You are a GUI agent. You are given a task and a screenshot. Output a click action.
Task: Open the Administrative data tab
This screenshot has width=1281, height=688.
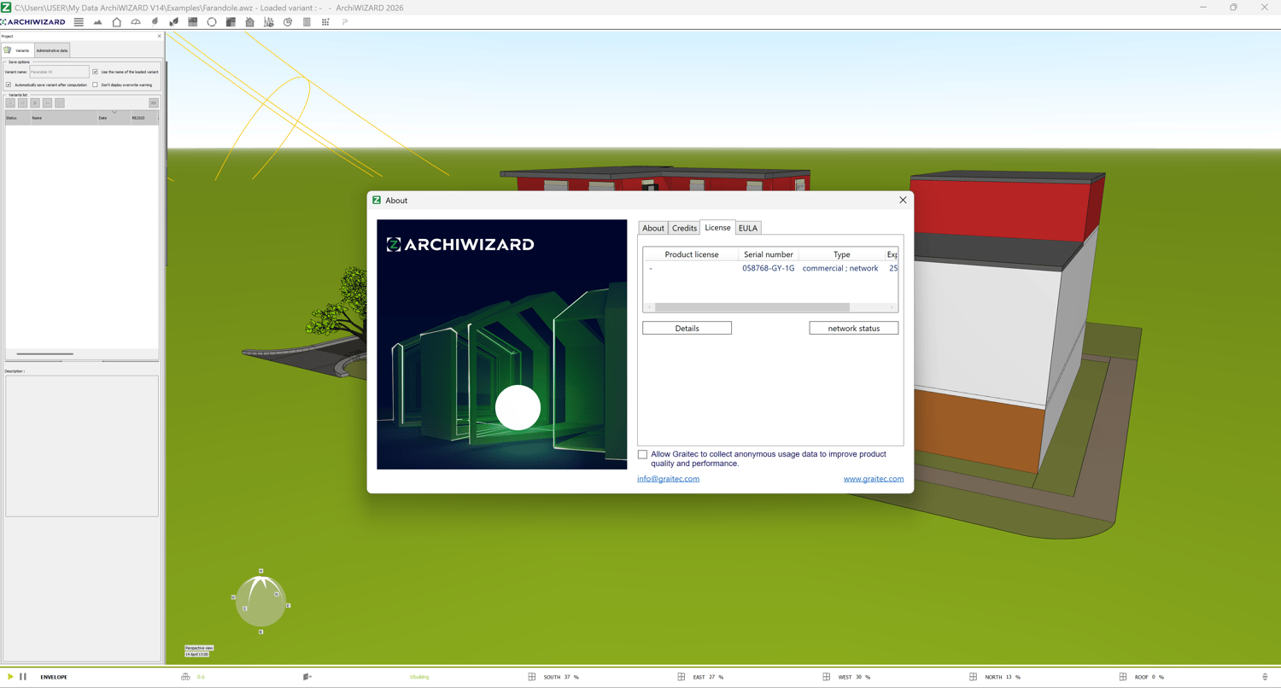pos(52,50)
